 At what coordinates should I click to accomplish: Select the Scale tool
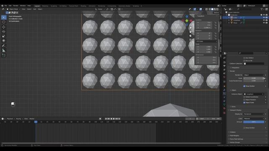click(4, 36)
